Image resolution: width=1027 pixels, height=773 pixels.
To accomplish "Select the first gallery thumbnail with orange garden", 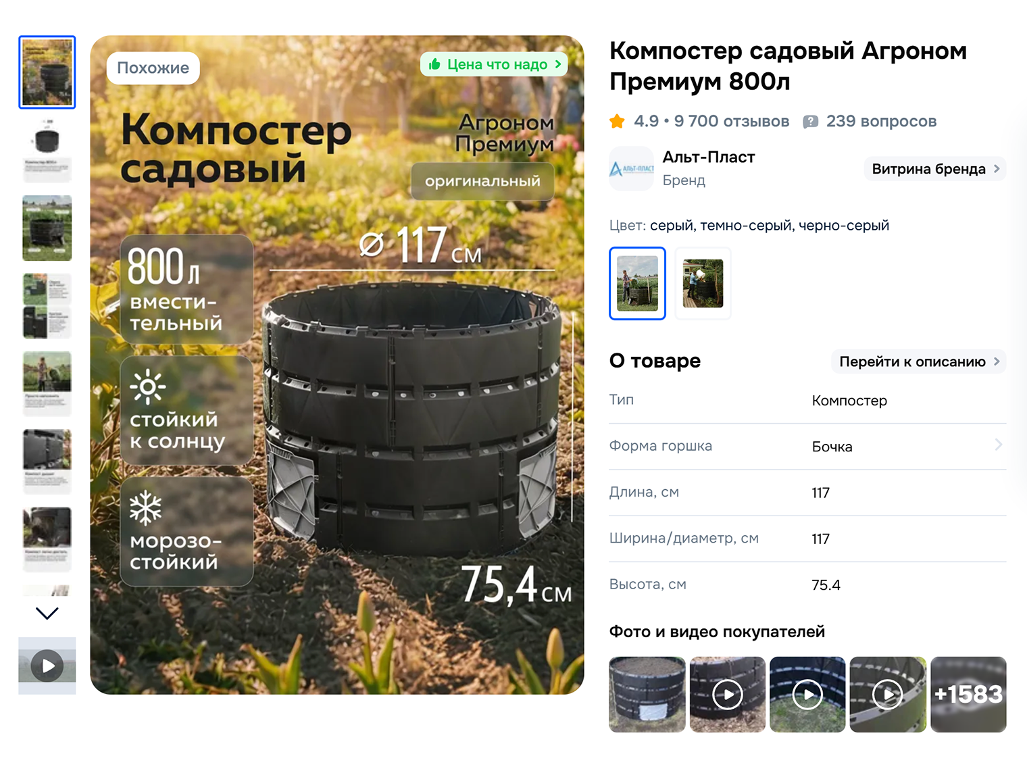I will click(x=47, y=72).
